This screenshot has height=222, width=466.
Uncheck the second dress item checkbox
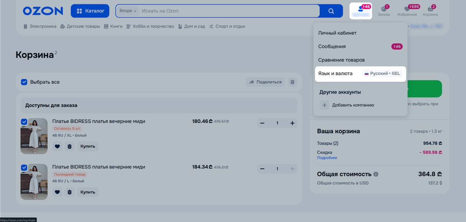coord(24,167)
